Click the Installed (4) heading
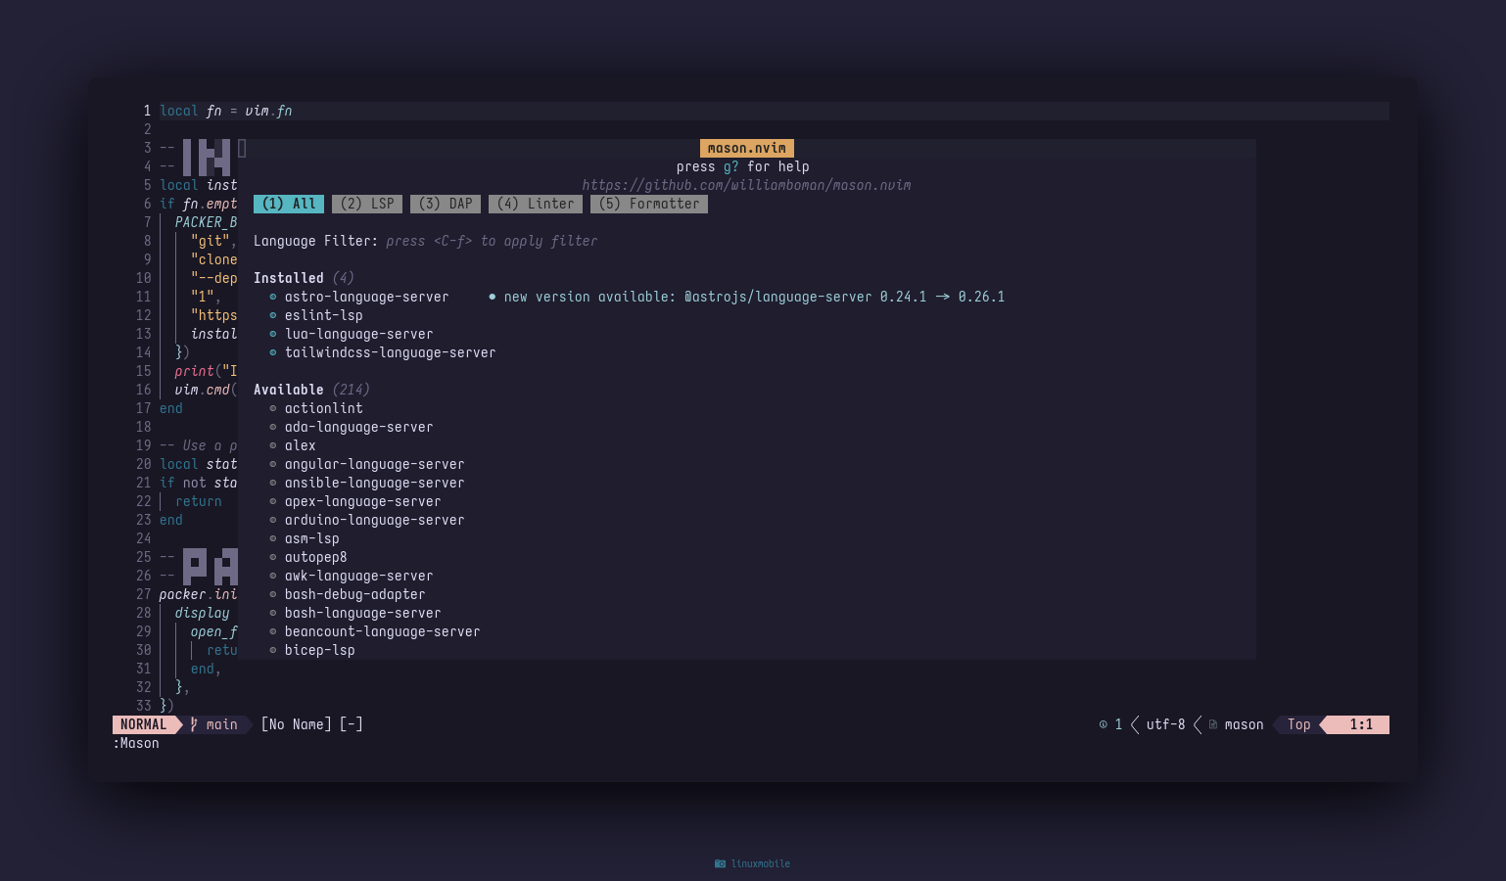1506x881 pixels. click(304, 278)
